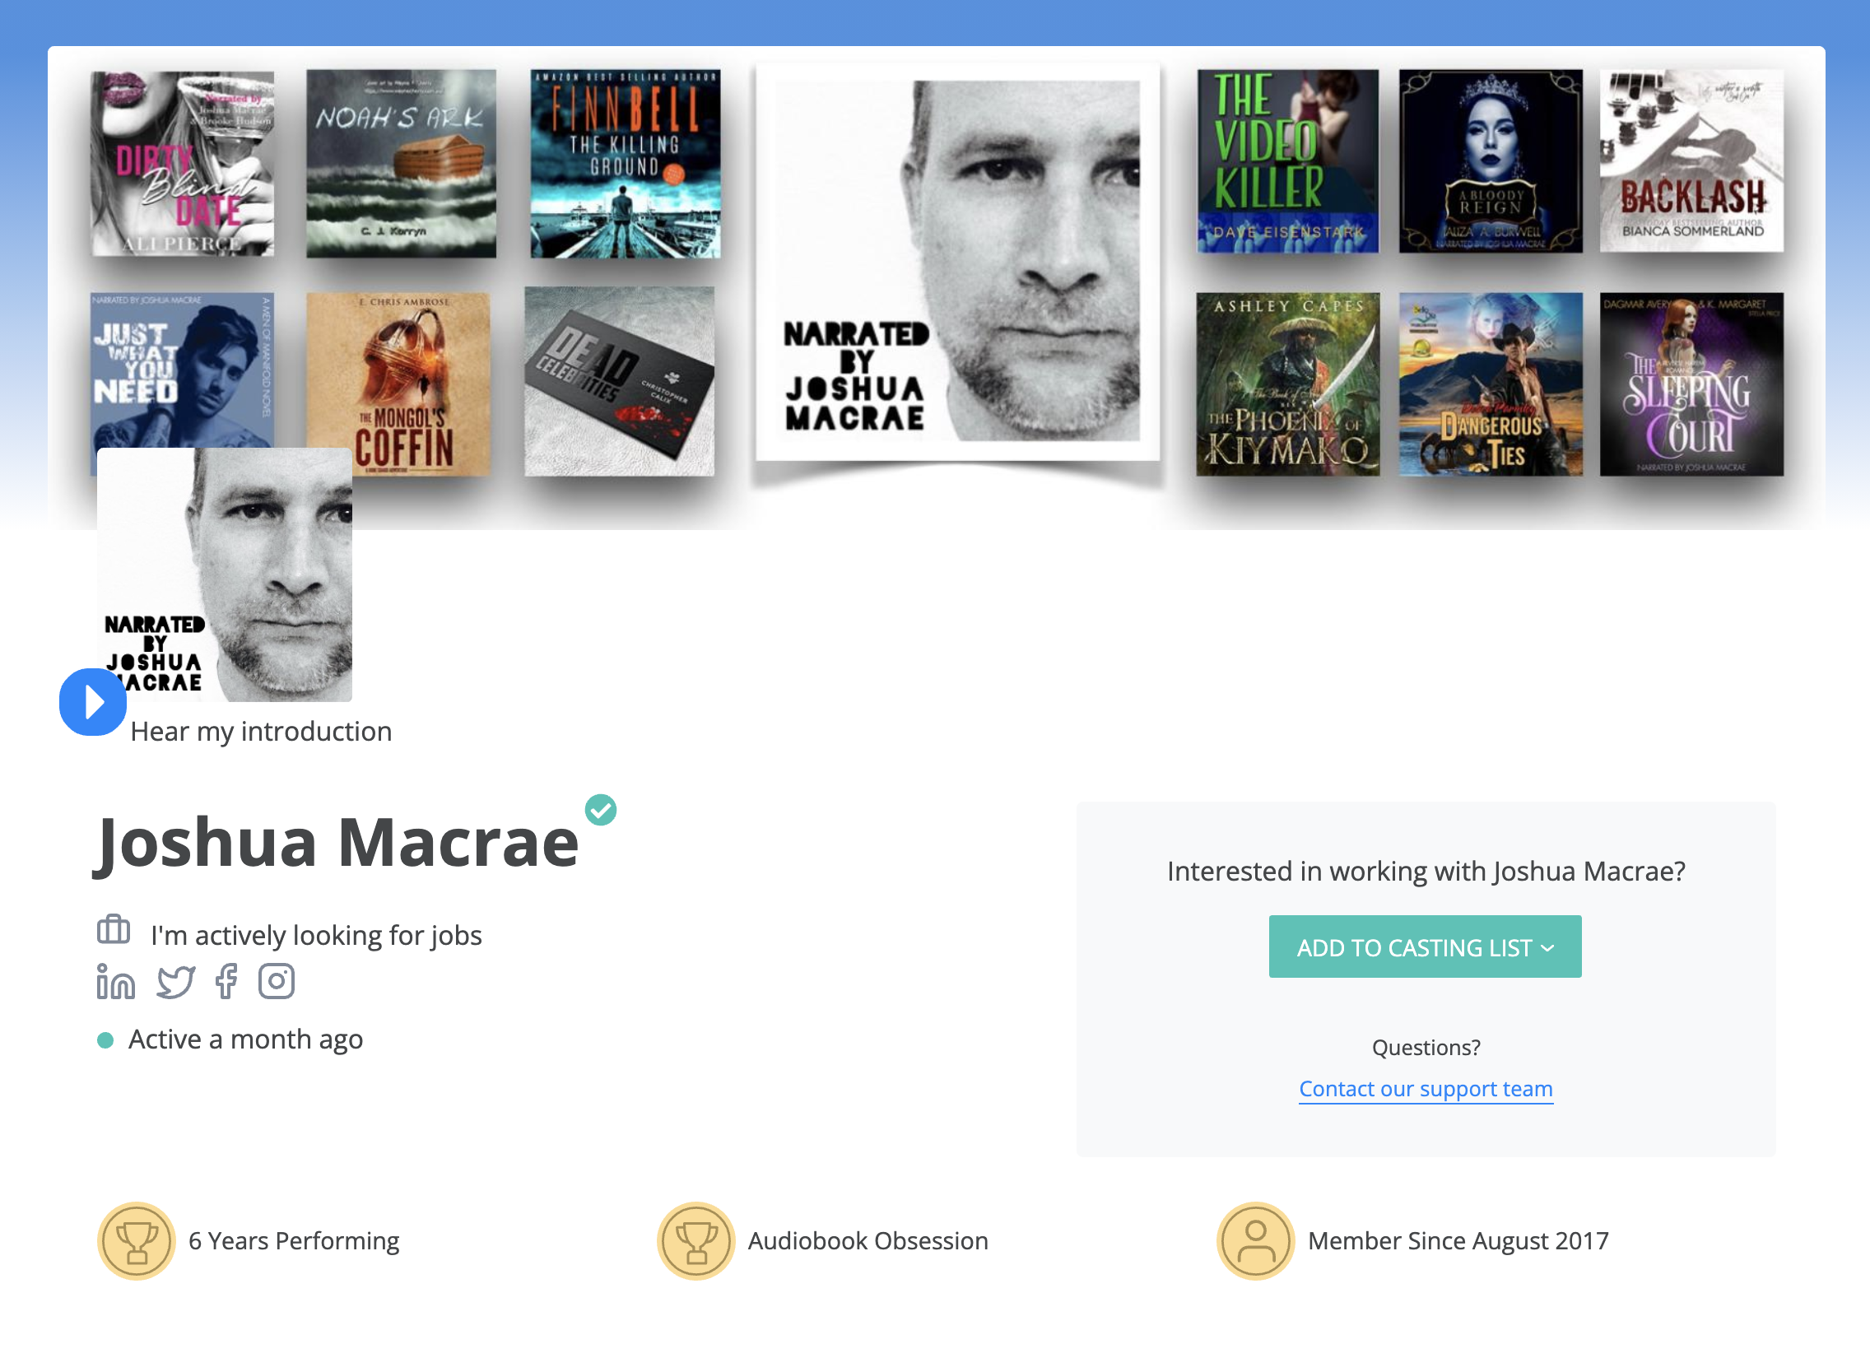Open the Twitter profile icon

pos(175,981)
